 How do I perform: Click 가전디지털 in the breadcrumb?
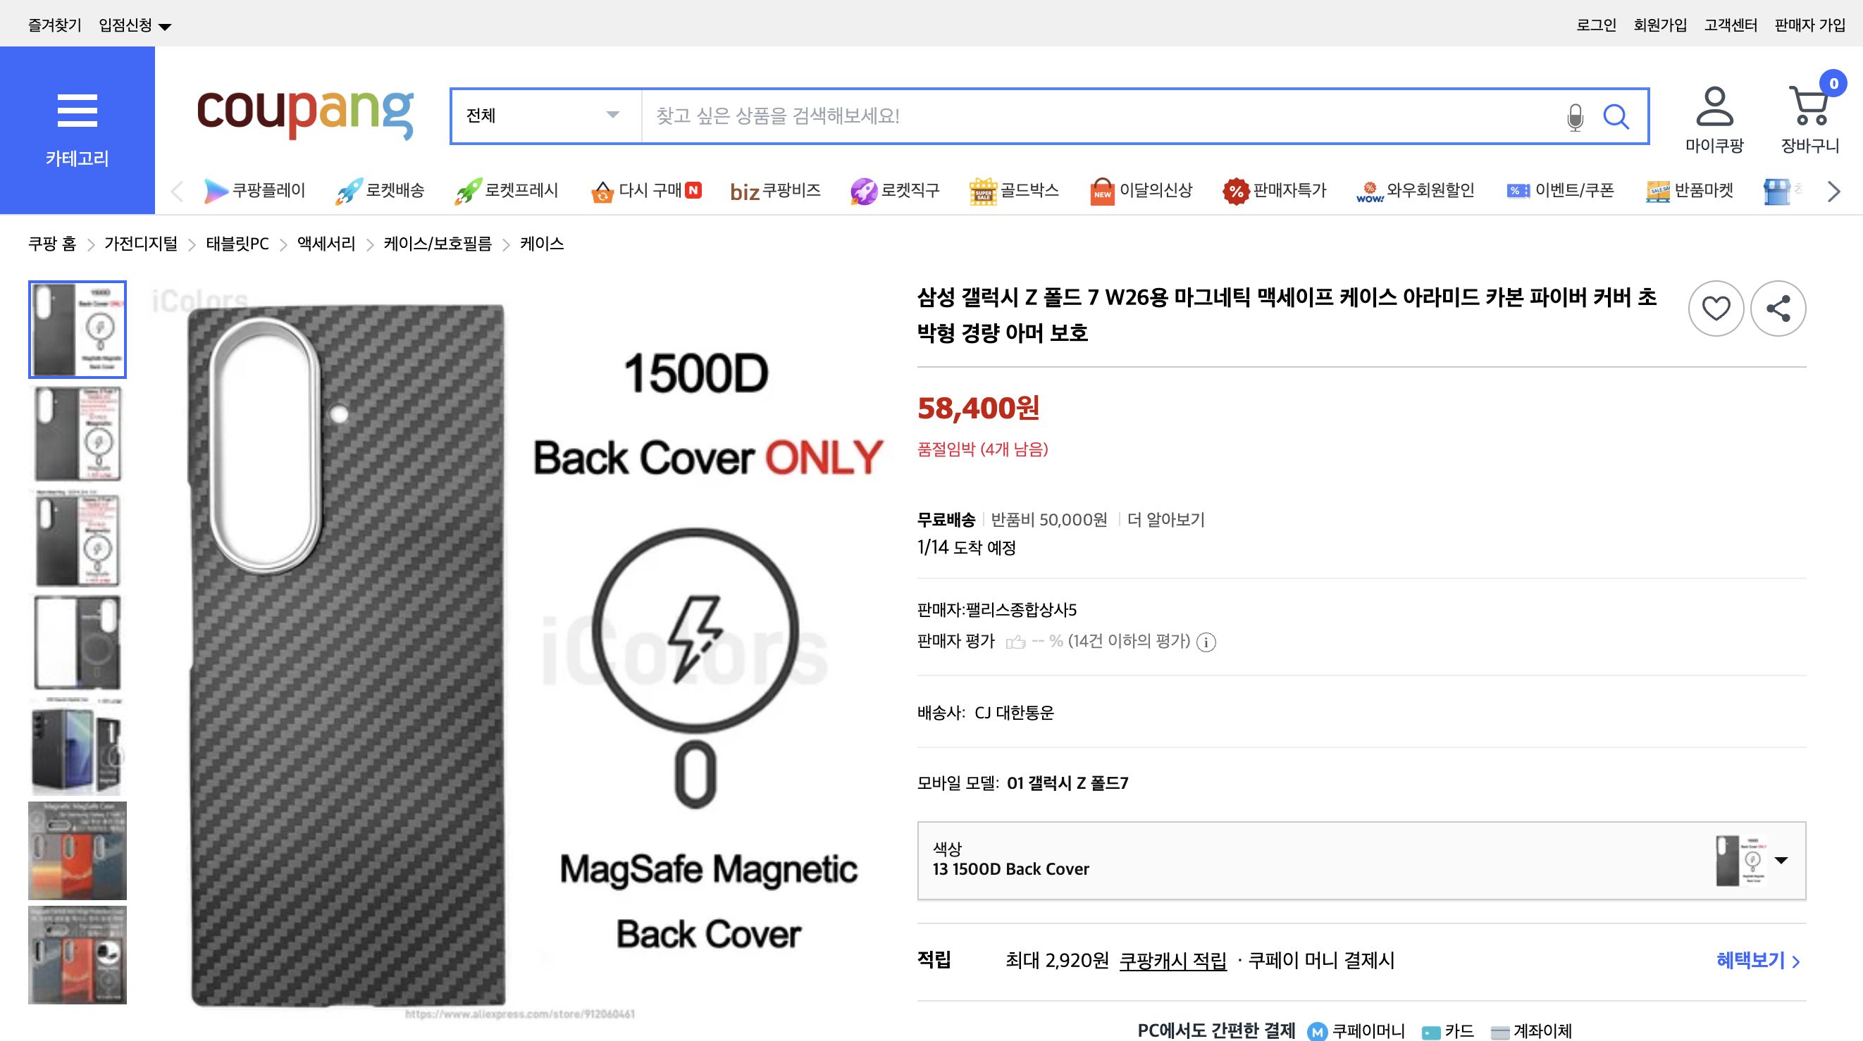140,244
